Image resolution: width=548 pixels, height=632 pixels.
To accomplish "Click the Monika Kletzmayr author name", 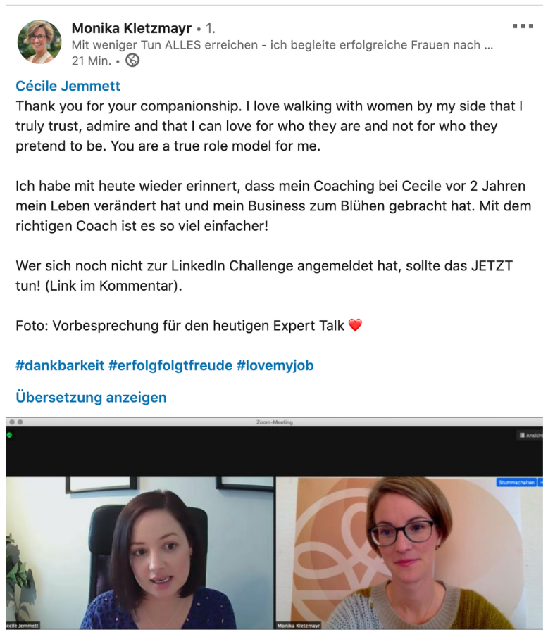I will tap(132, 28).
